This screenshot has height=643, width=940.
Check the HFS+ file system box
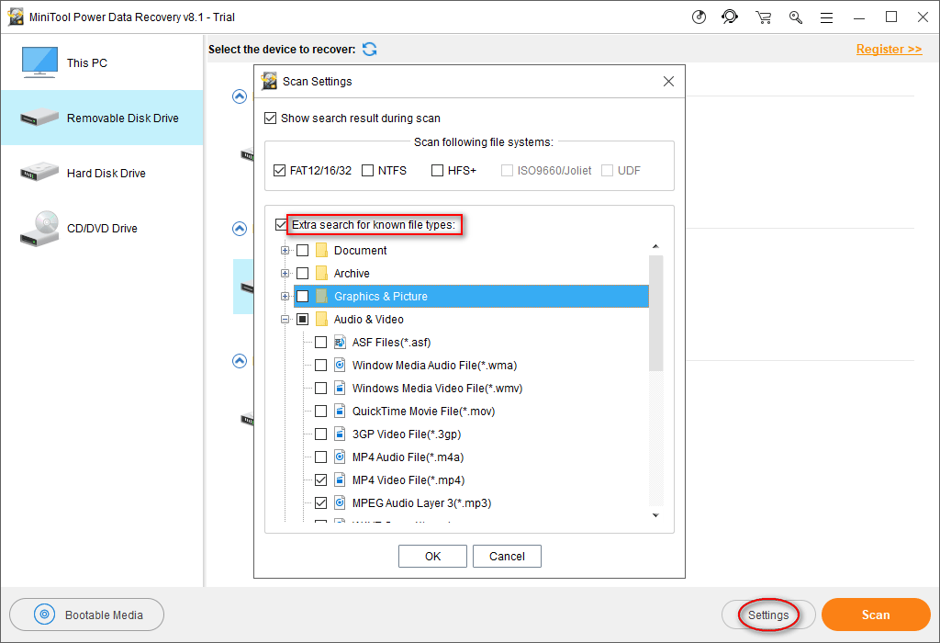coord(438,170)
